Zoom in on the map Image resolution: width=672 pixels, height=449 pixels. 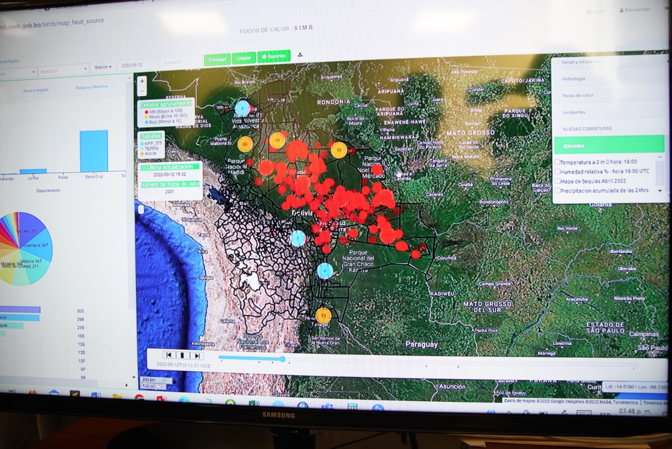tap(142, 81)
